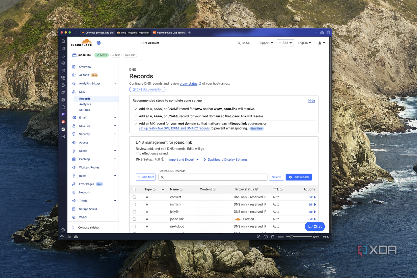Click the info icon next to Content
This screenshot has height=278, width=417.
click(214, 189)
